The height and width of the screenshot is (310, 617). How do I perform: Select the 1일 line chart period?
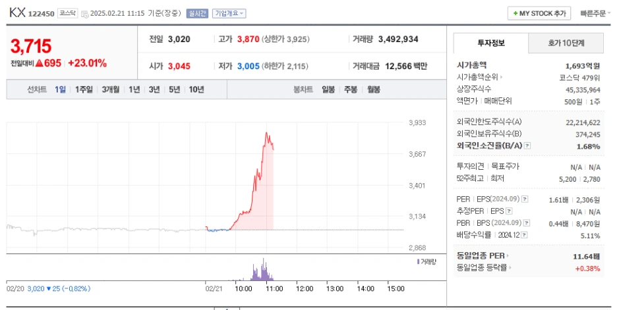click(x=60, y=90)
